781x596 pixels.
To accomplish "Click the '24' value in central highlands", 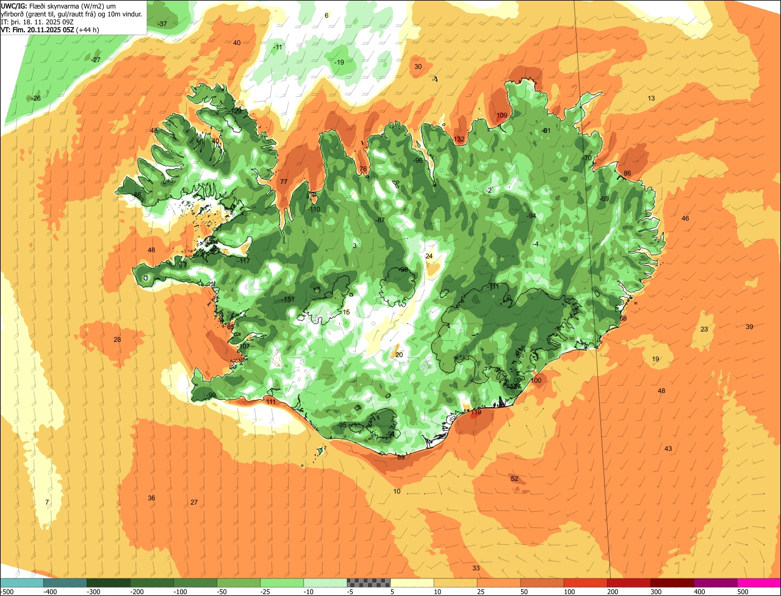I will [429, 257].
